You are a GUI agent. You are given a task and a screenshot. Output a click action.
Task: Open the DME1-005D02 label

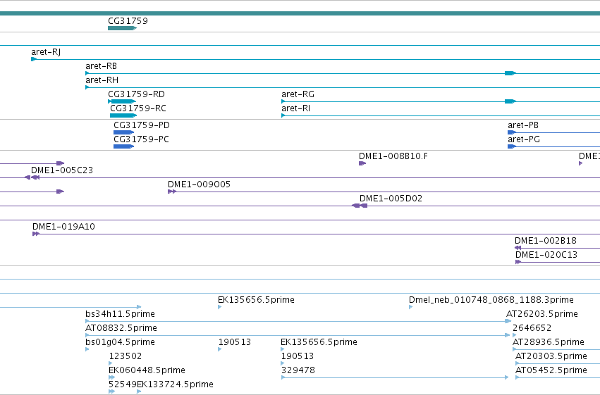(x=391, y=199)
